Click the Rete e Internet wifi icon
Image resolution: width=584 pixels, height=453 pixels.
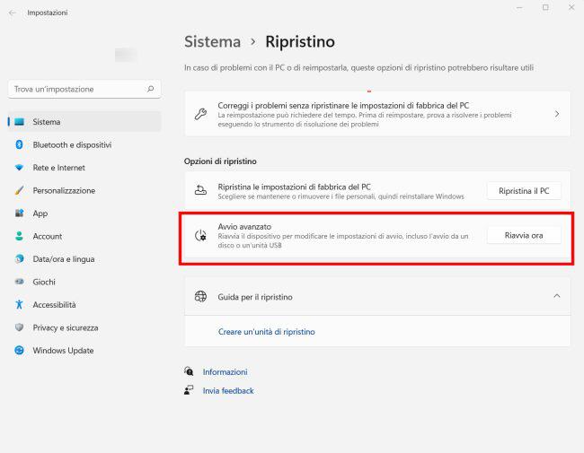click(19, 168)
